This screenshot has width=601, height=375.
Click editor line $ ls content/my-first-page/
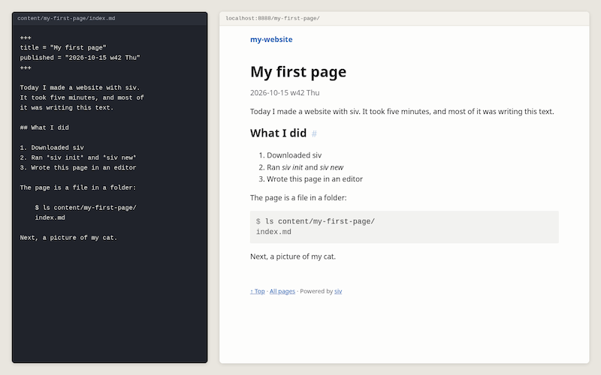tap(86, 208)
